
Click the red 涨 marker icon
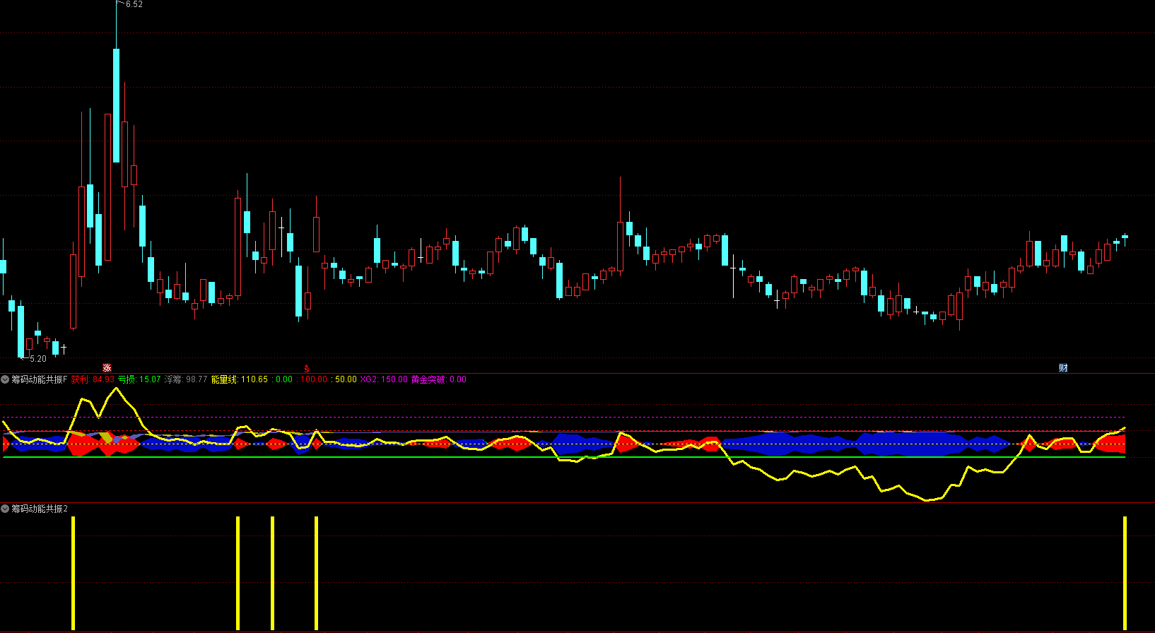pos(107,367)
